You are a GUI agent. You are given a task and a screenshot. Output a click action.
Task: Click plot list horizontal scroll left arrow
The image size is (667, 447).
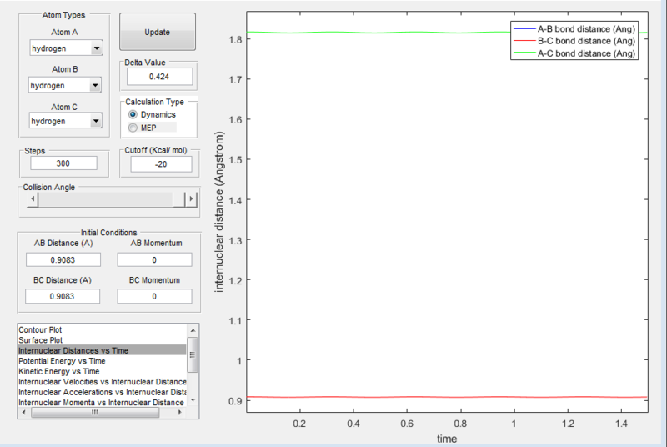(24, 412)
